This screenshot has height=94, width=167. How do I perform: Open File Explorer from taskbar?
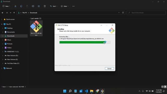(92, 91)
